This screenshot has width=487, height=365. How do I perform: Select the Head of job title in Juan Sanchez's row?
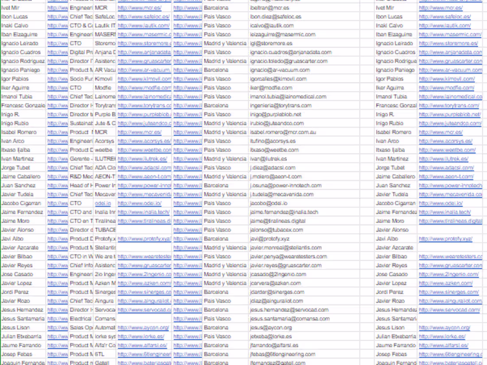coord(81,186)
